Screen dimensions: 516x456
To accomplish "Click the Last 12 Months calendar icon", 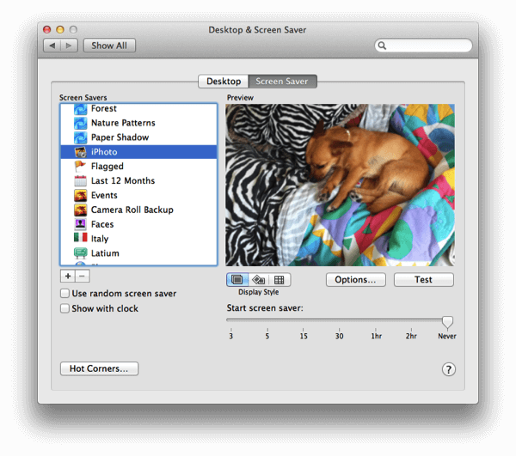I will pyautogui.click(x=80, y=181).
